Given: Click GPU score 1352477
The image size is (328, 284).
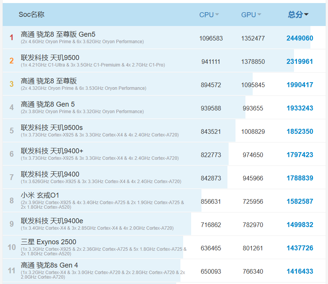Looking at the screenshot, I should pyautogui.click(x=253, y=38).
